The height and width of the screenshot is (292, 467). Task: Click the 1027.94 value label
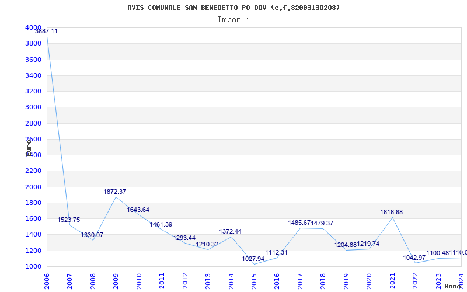click(x=253, y=259)
